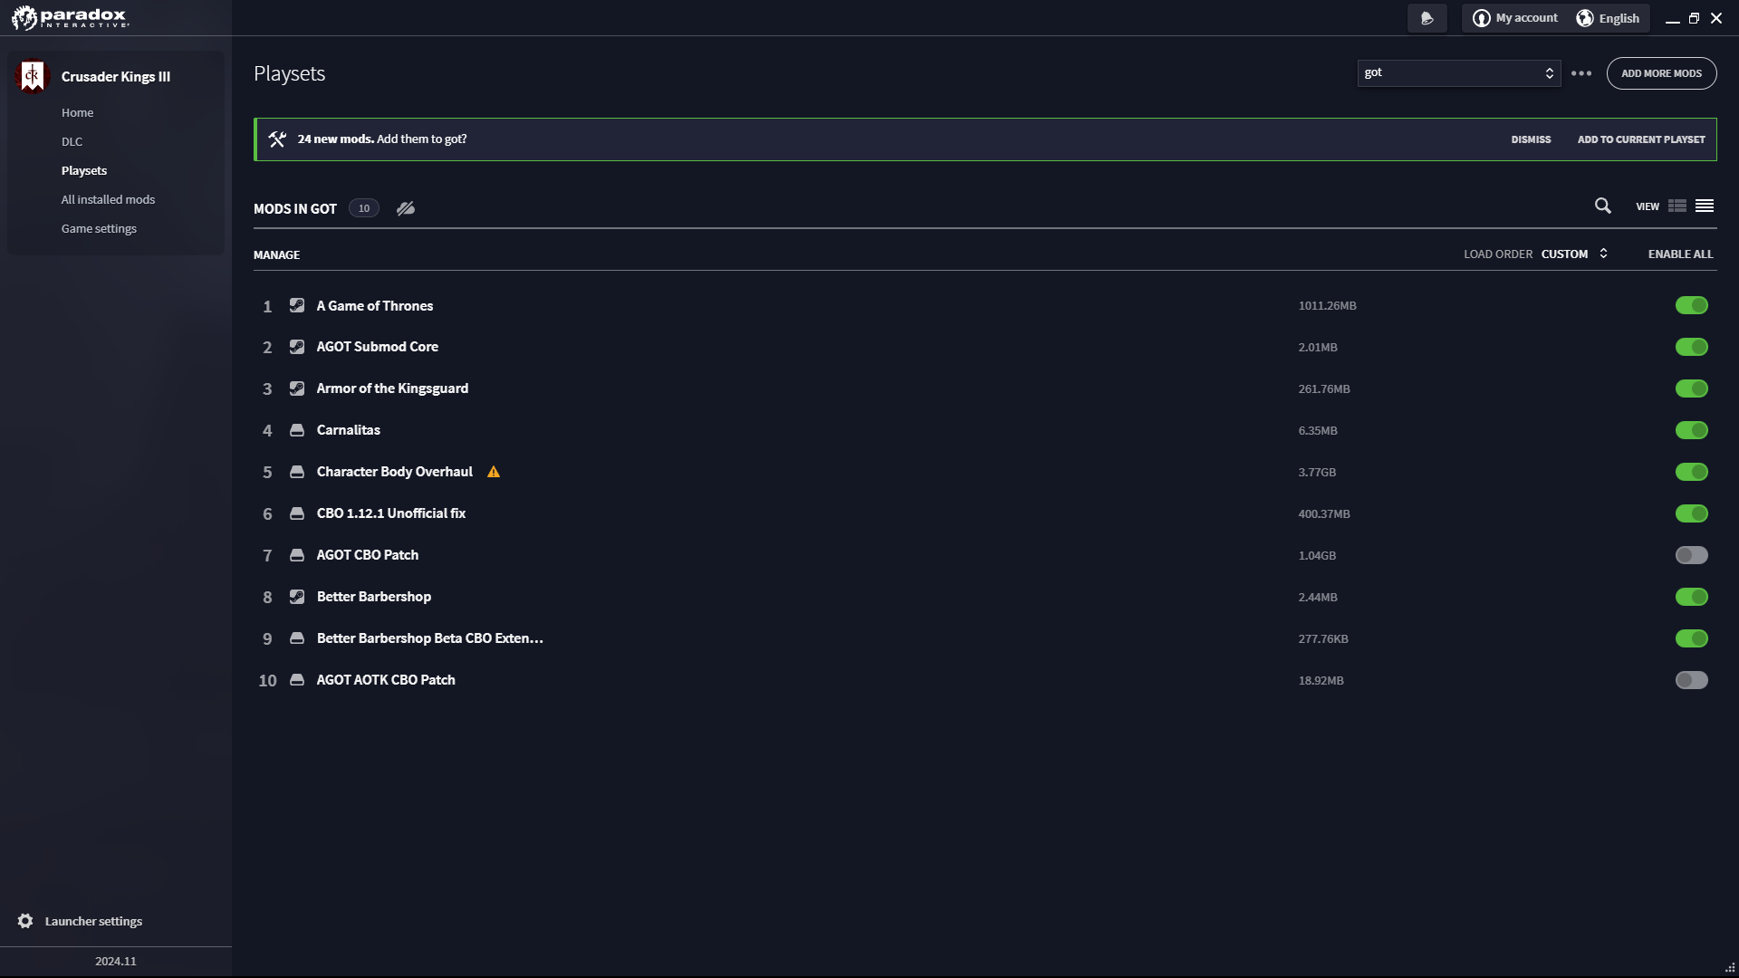
Task: Enable the AGOT CBO Patch mod
Action: click(x=1691, y=555)
